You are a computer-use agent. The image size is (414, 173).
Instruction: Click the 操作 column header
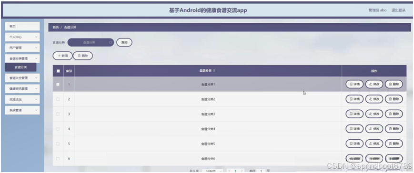(x=374, y=71)
